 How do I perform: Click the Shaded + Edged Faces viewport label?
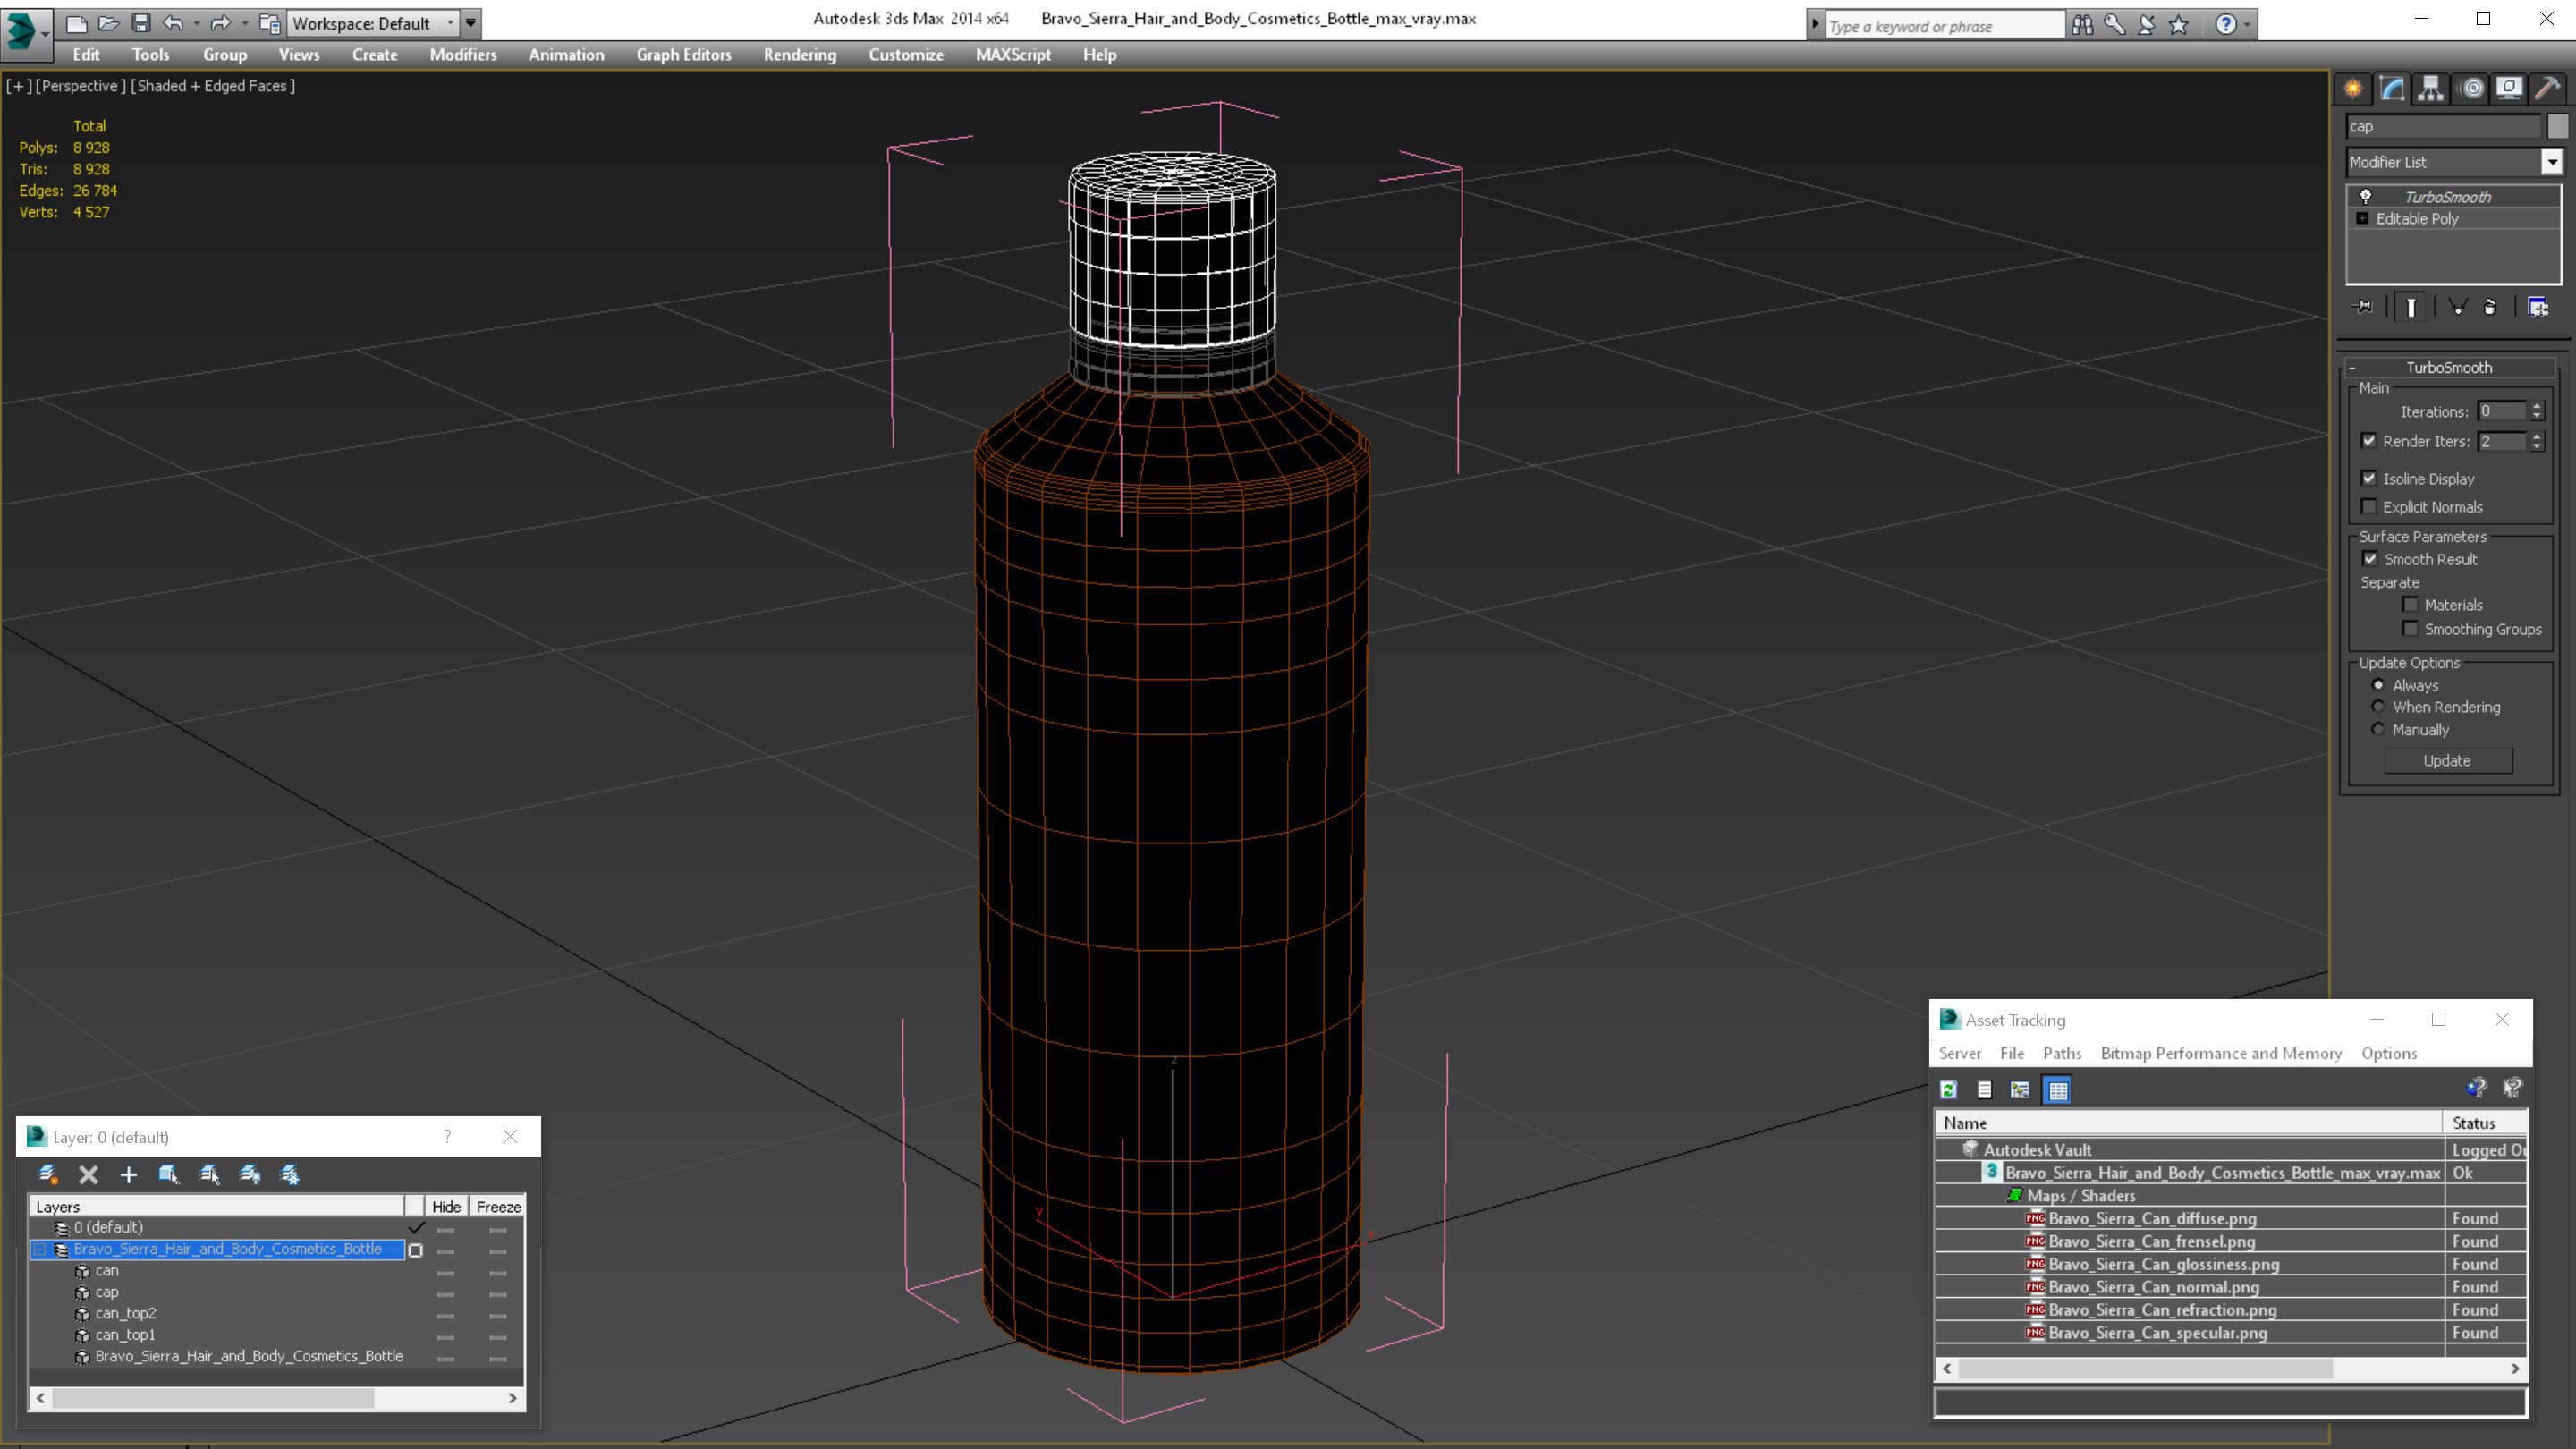click(x=213, y=86)
